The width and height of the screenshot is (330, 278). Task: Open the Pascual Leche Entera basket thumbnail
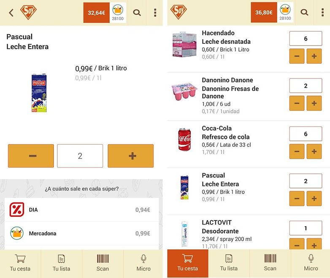coord(184,187)
